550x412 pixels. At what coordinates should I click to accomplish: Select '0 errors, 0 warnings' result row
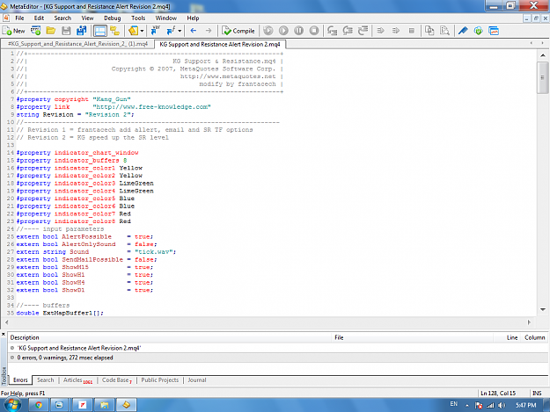click(278, 358)
